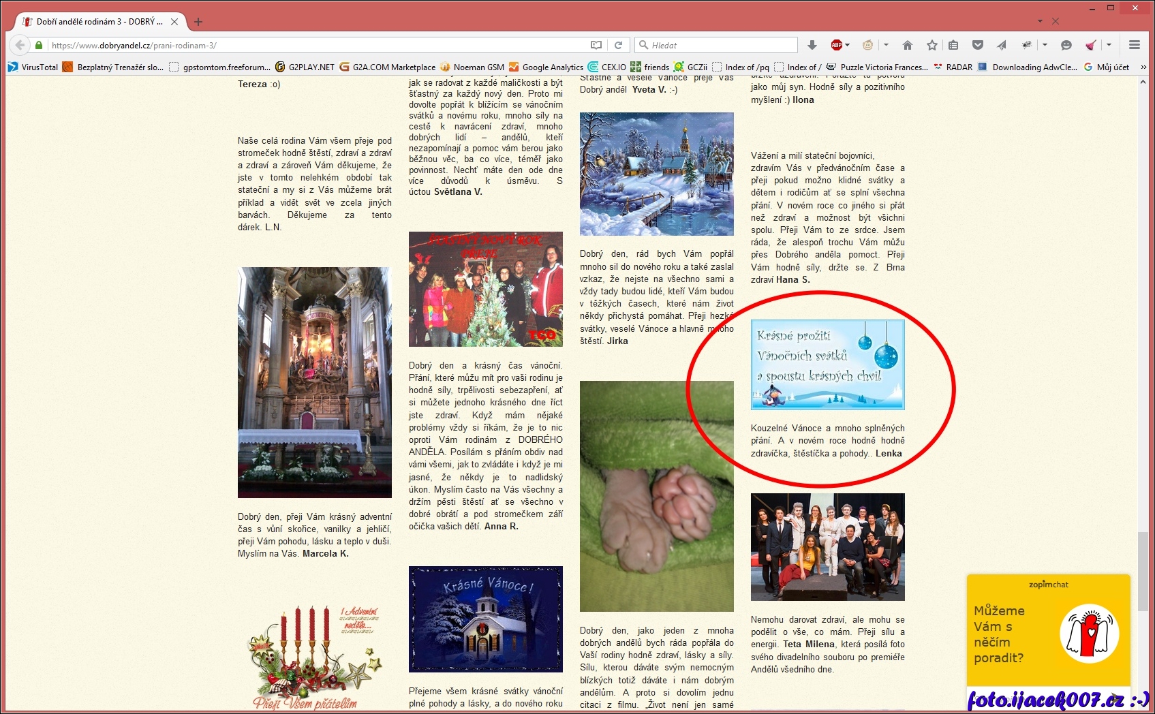Click the back navigation arrow
This screenshot has height=714, width=1155.
tap(20, 45)
